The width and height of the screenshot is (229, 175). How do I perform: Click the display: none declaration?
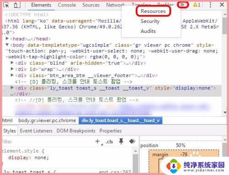pyautogui.click(x=28, y=158)
